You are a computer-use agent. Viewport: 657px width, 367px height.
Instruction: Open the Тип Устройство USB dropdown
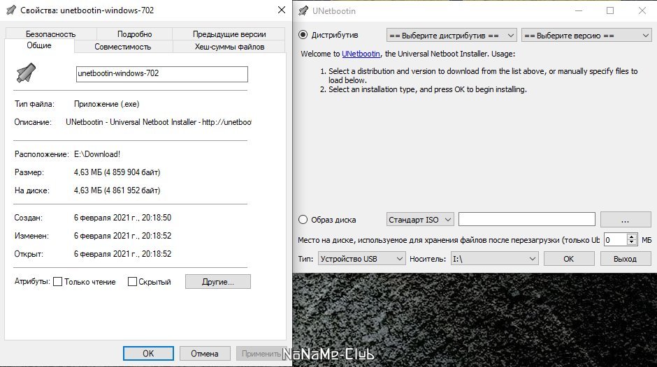(361, 259)
